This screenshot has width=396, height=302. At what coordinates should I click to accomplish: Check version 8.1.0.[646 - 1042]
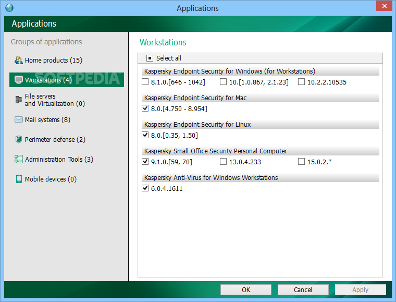(145, 82)
